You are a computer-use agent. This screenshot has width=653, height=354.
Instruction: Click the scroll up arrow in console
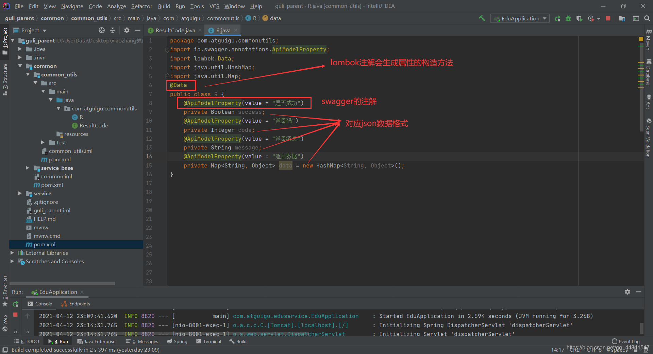click(28, 316)
